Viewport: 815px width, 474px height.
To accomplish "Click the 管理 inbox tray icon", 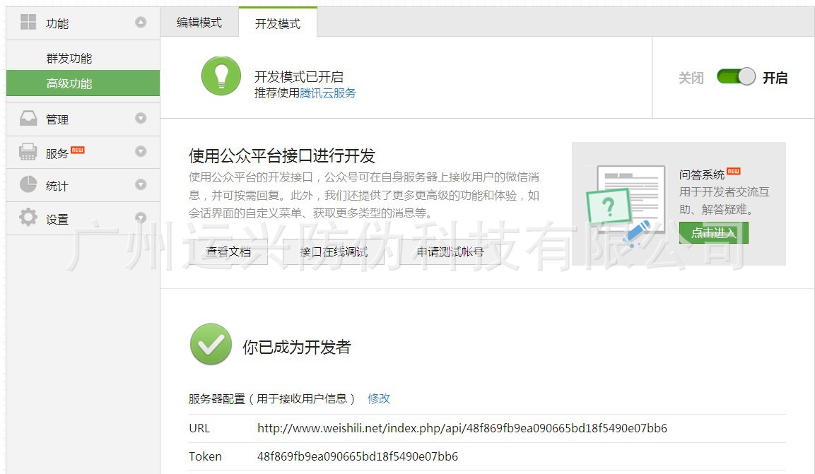I will 28,119.
